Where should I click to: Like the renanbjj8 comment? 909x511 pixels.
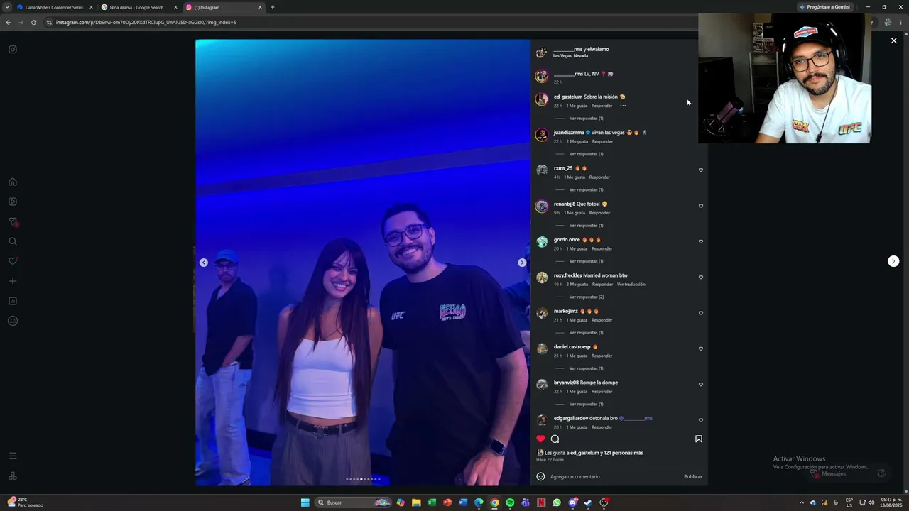point(701,206)
